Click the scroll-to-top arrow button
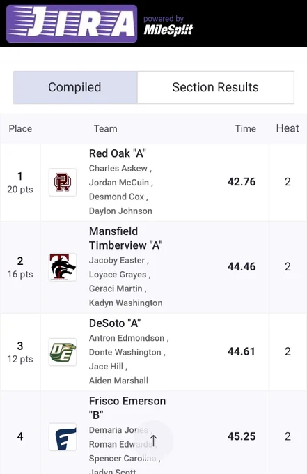 153,440
